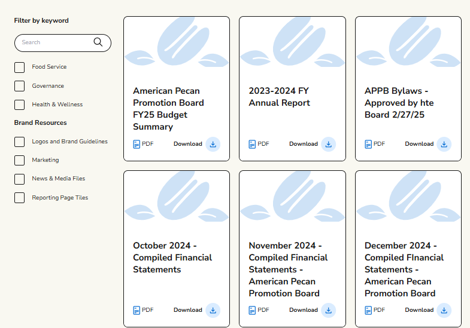Open October 2024 Compiled Financial Statements title
Image resolution: width=470 pixels, height=328 pixels.
pyautogui.click(x=172, y=258)
